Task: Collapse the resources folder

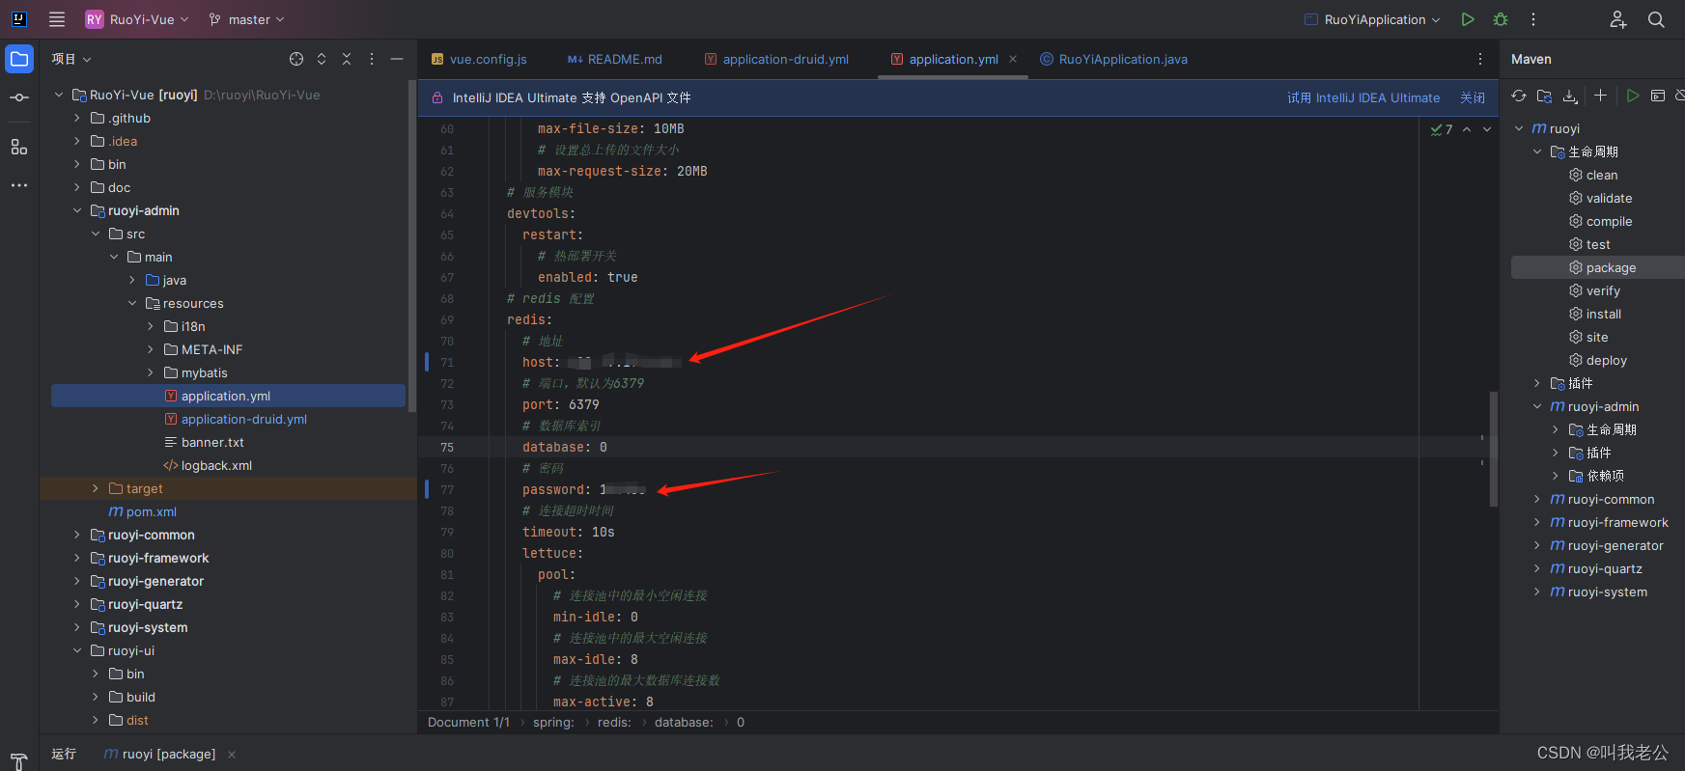Action: [132, 303]
